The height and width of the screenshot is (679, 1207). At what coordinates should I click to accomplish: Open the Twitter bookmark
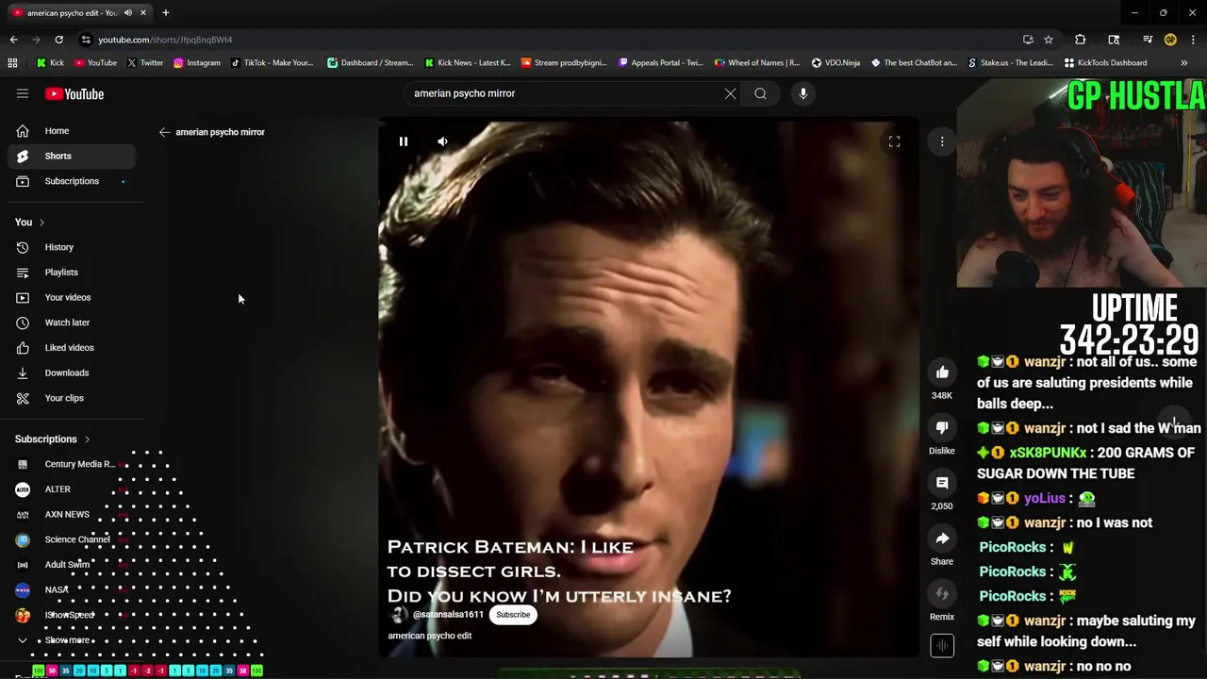[146, 63]
